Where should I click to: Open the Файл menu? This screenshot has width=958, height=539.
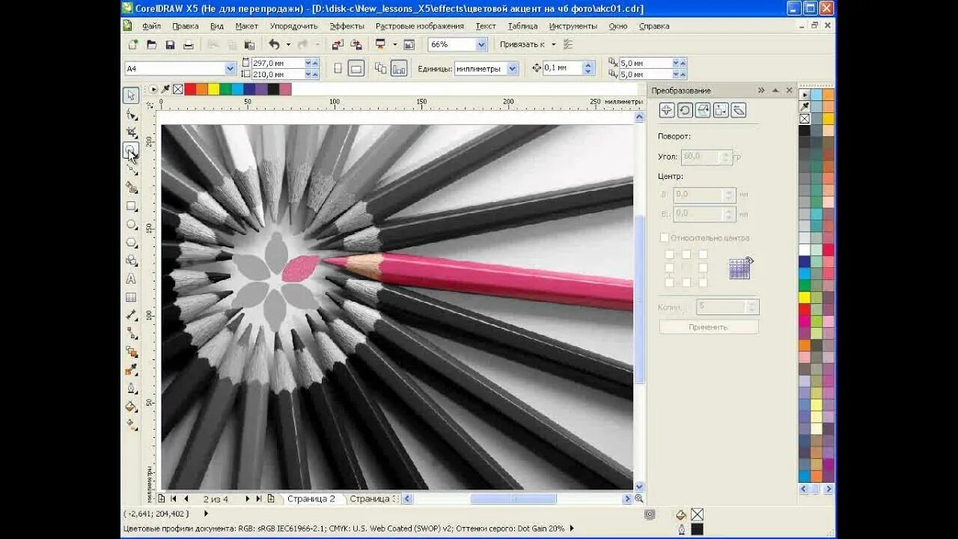[151, 25]
